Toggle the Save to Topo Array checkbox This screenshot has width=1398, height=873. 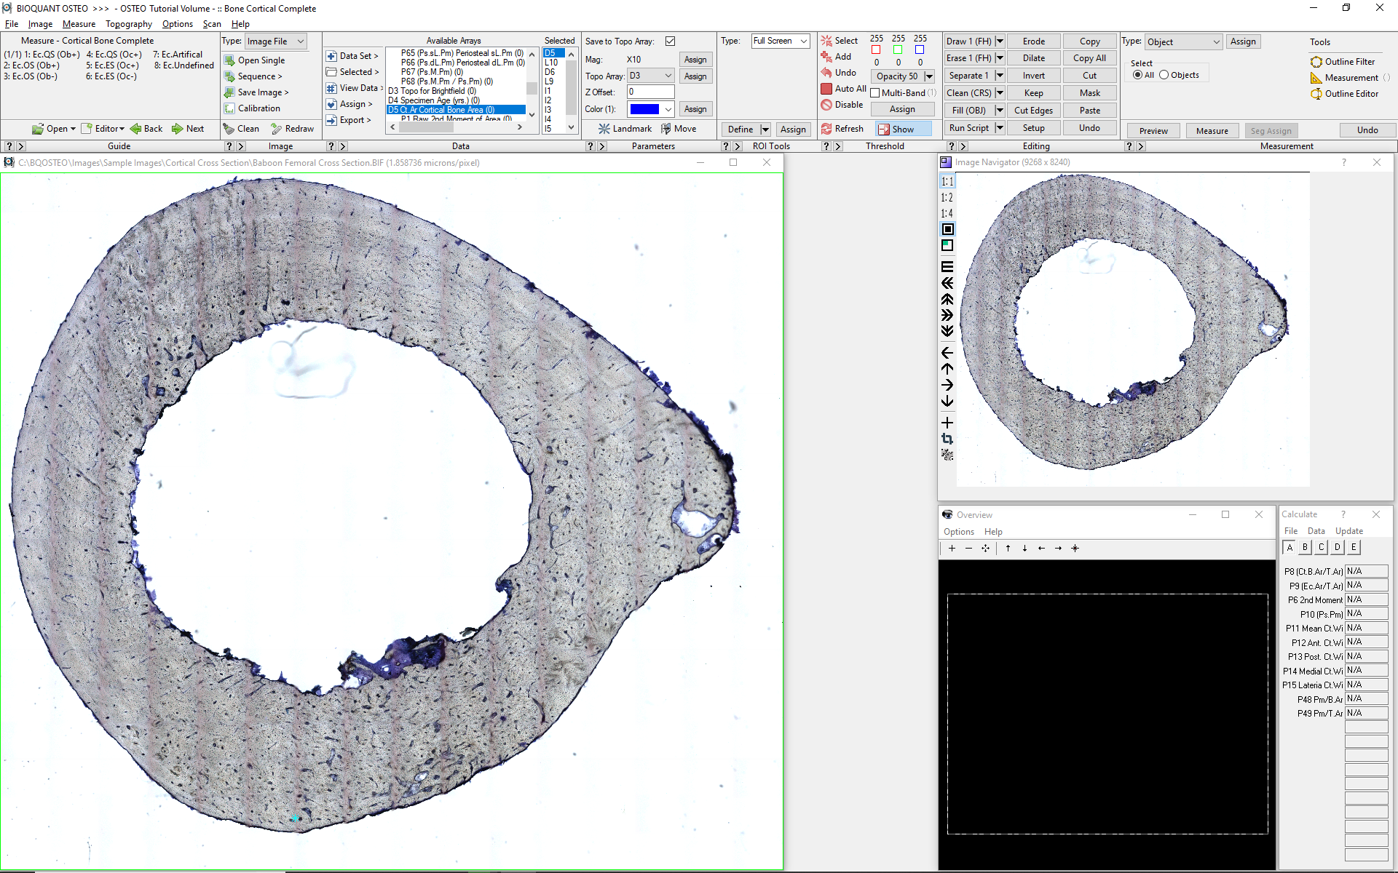coord(670,41)
